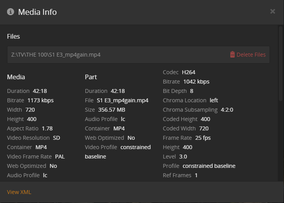
Task: Click the Video Frame Rate PAL value
Action: click(x=60, y=157)
